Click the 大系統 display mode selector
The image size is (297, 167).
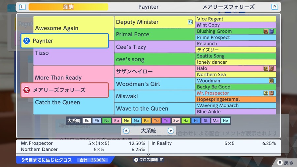(x=148, y=131)
